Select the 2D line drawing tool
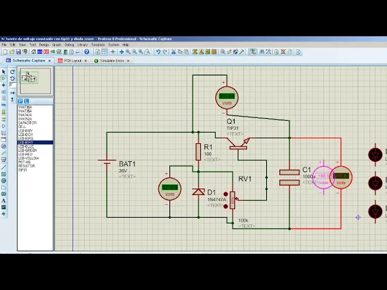This screenshot has width=387, height=290. (4, 167)
